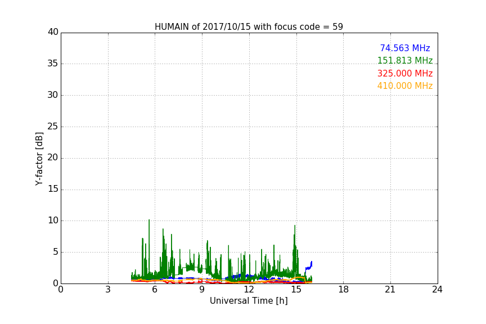Click the y-axis tick value 20
This screenshot has height=324, width=486.
tap(53, 157)
